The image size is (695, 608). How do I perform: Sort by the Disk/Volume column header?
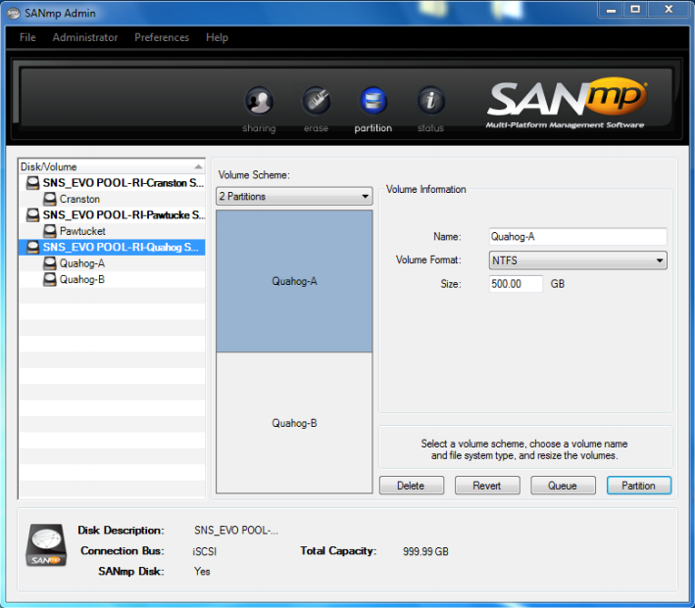(x=112, y=167)
